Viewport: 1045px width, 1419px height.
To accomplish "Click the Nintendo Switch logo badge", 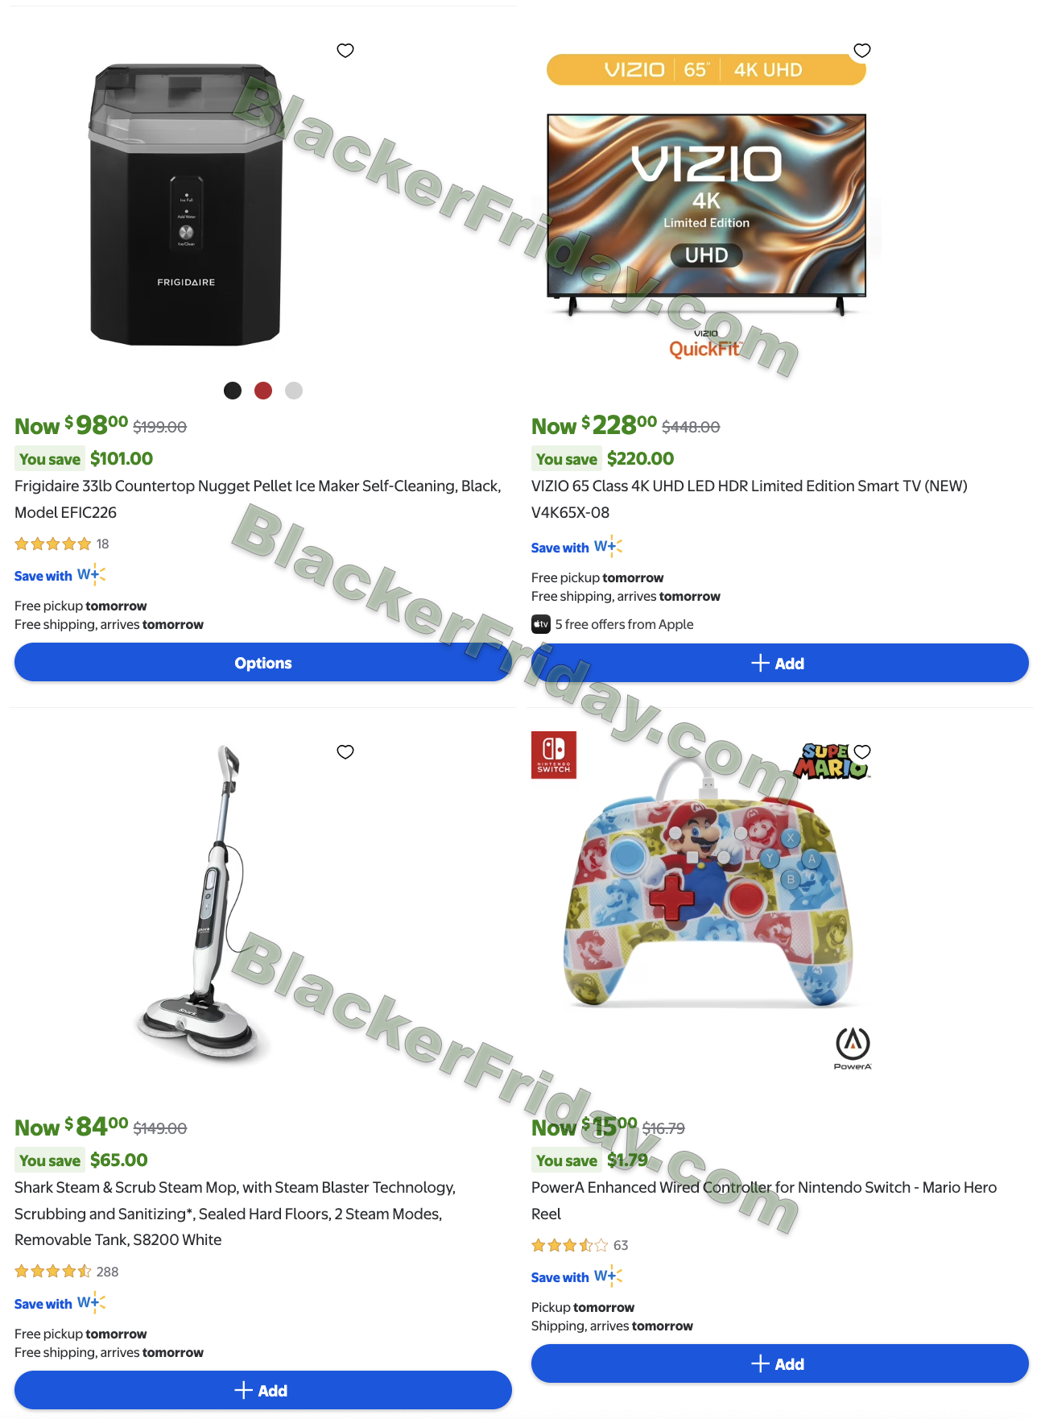I will point(554,755).
